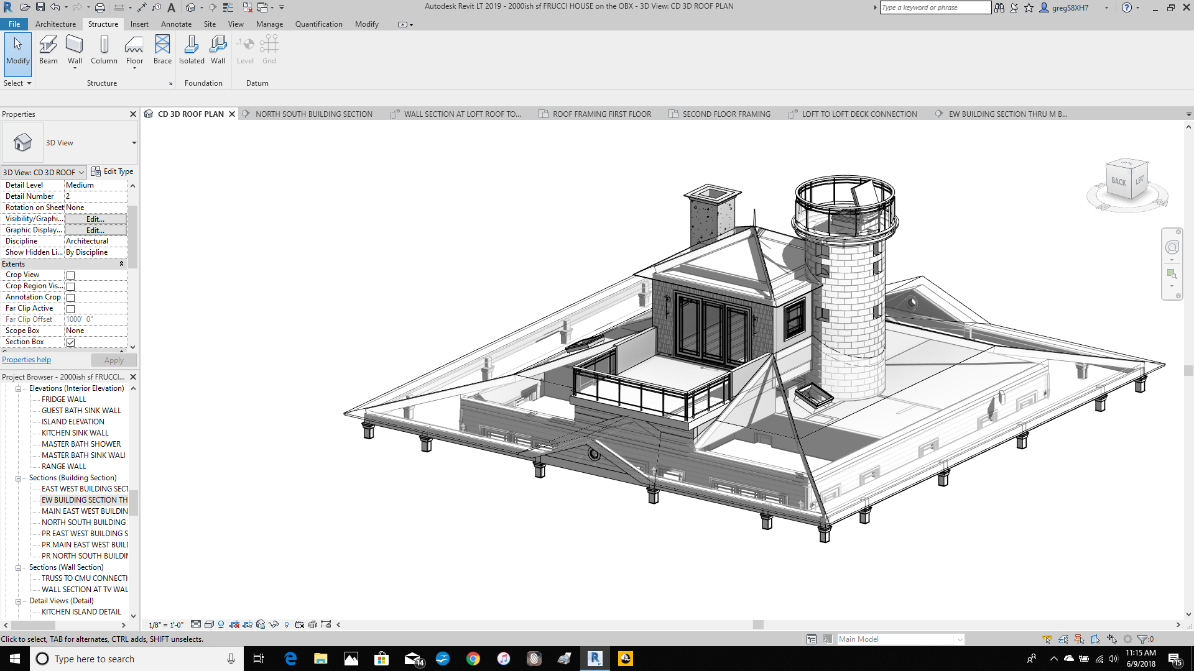Open the Architecture ribbon tab
Viewport: 1194px width, 671px height.
(x=55, y=24)
